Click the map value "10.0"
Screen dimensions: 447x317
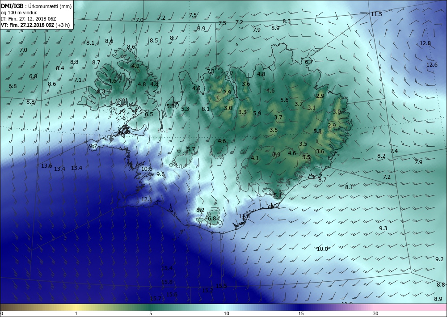pos(322,249)
